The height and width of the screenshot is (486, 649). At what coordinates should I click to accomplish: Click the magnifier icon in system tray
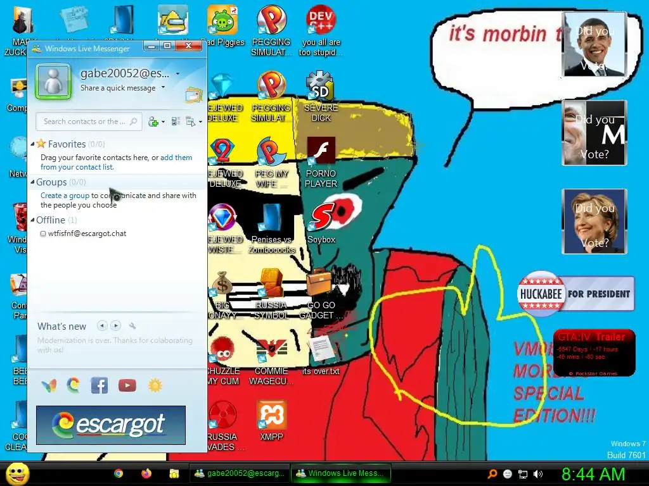coord(492,473)
